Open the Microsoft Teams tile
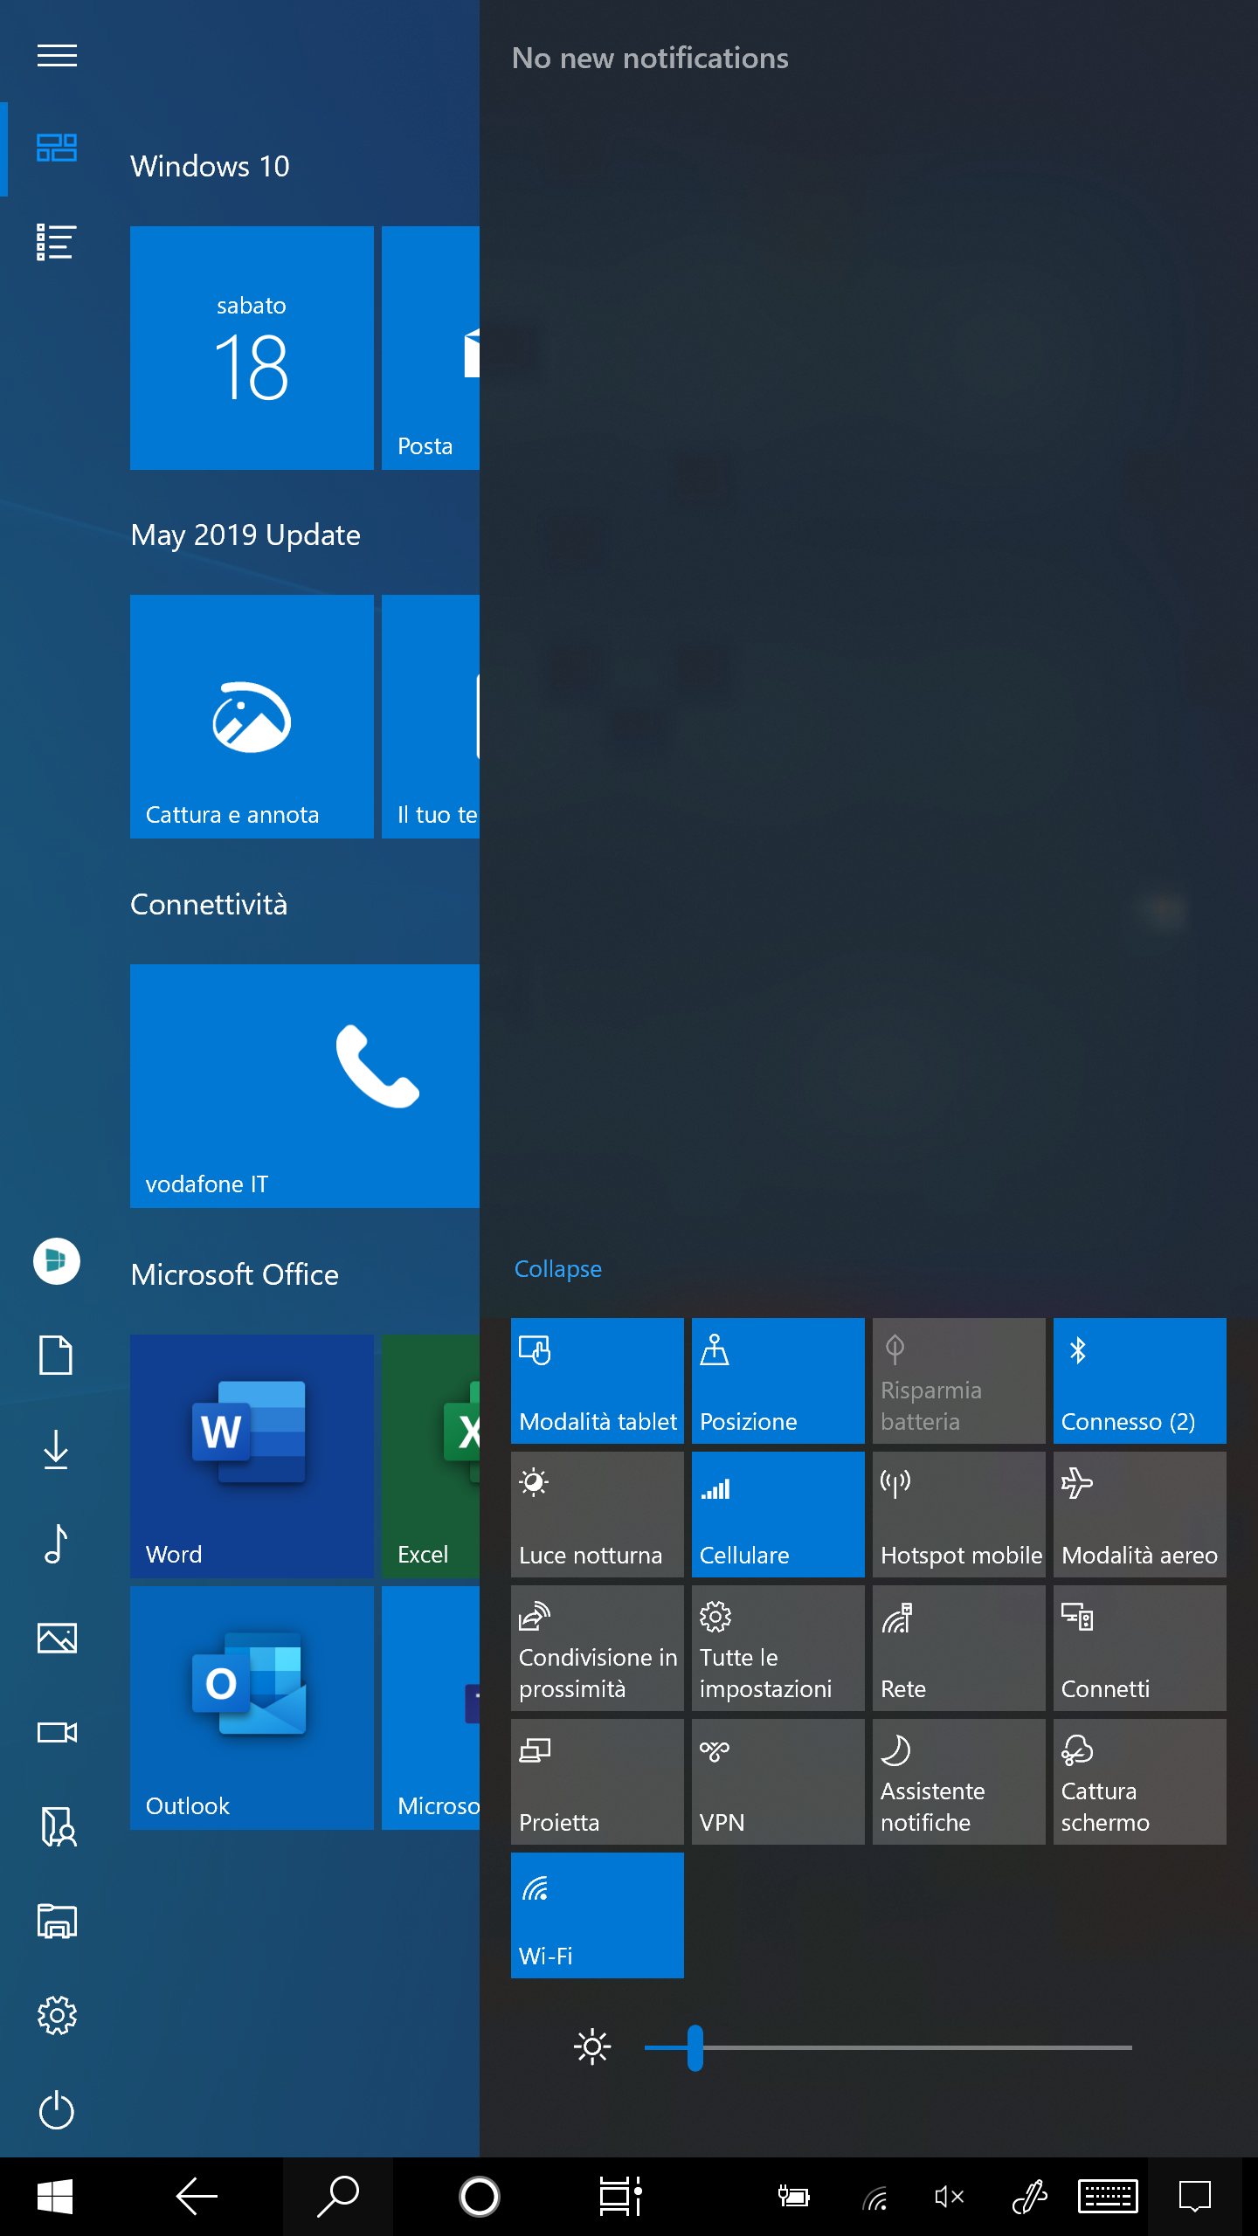The width and height of the screenshot is (1258, 2236). pyautogui.click(x=431, y=1708)
